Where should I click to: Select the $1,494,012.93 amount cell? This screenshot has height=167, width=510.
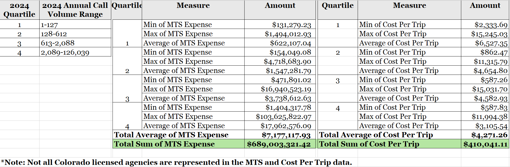tap(288, 34)
